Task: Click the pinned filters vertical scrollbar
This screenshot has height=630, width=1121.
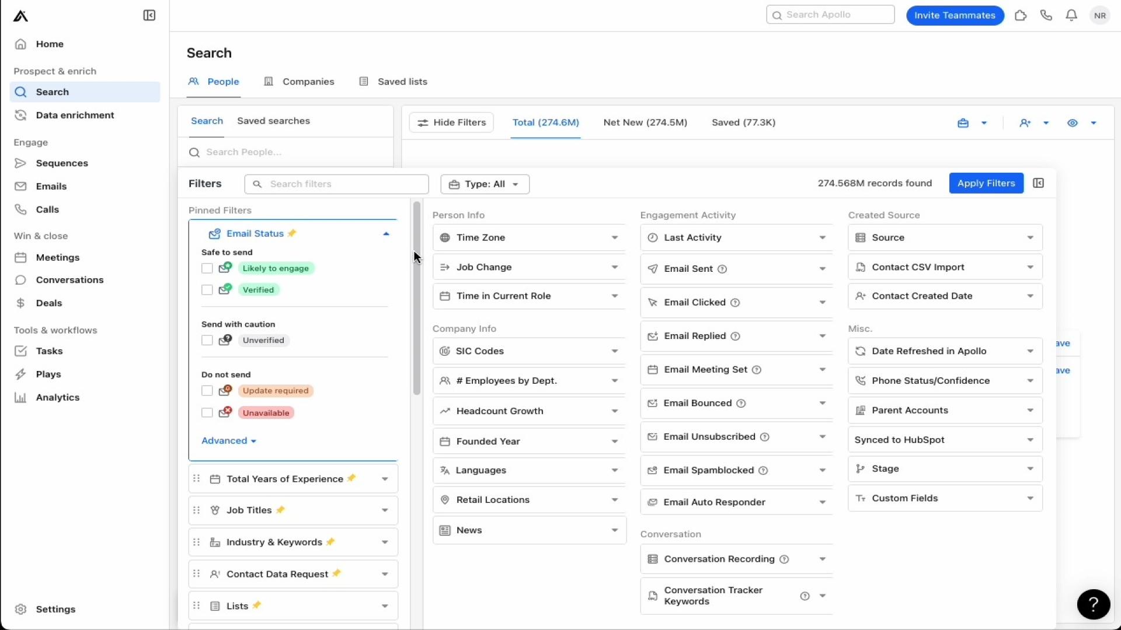Action: [x=416, y=298]
